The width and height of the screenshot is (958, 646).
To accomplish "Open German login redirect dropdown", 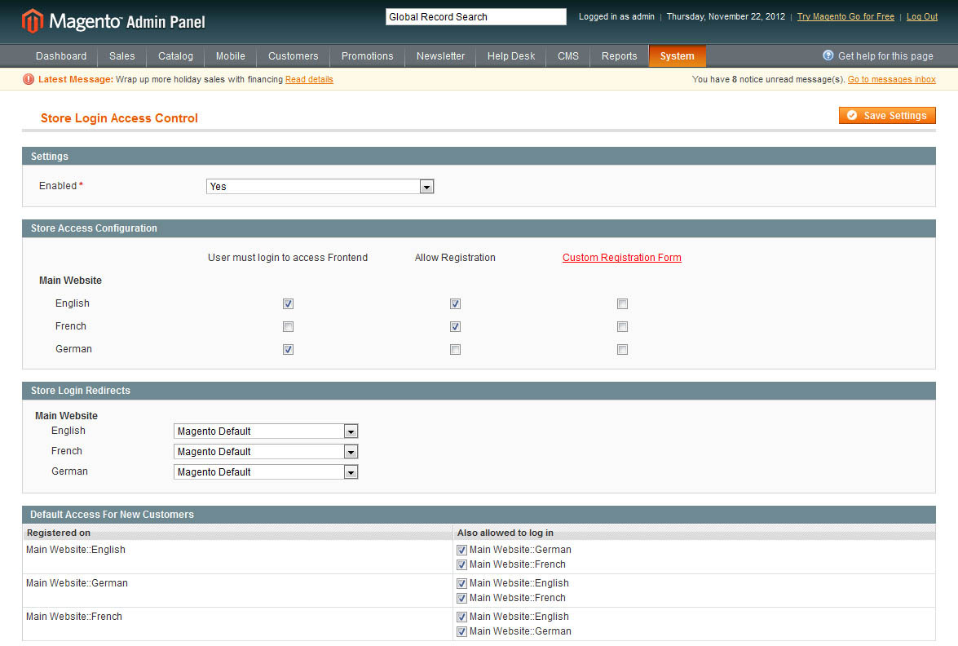I will (266, 472).
